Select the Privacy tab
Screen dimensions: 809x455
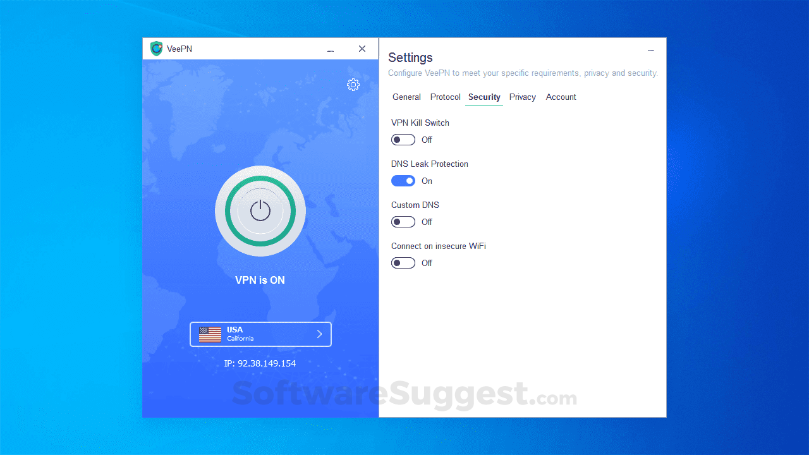[x=522, y=97]
